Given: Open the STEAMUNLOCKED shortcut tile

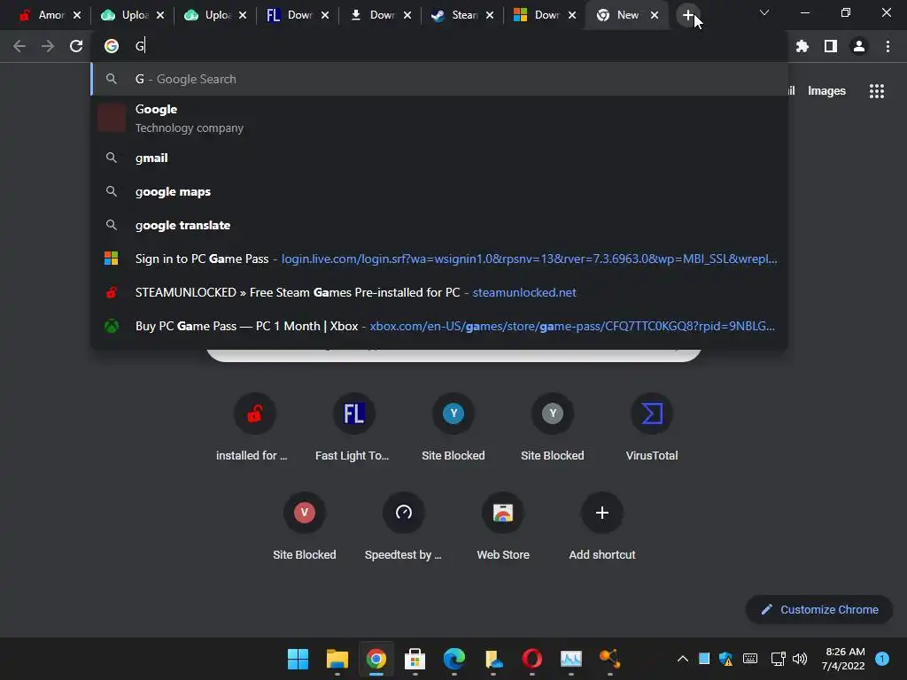Looking at the screenshot, I should [254, 428].
